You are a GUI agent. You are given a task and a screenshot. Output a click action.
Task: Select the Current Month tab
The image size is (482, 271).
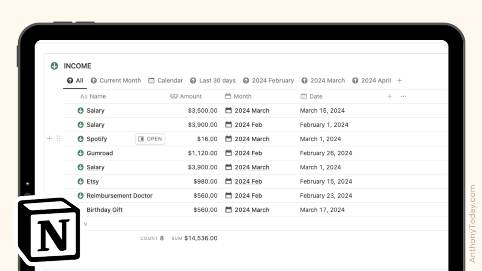(x=116, y=81)
